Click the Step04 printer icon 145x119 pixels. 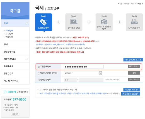[x=134, y=22]
